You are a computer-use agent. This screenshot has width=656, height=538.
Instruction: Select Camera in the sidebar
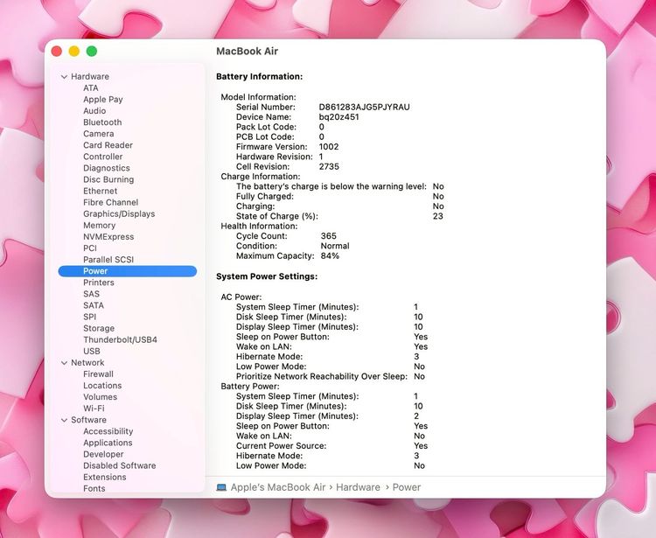(98, 134)
